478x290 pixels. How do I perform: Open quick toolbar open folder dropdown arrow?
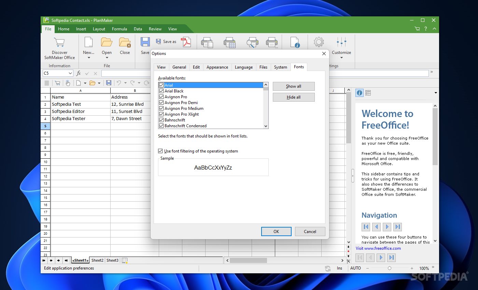click(99, 83)
